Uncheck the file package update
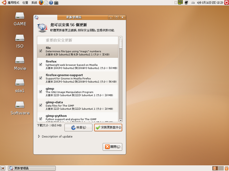Image resolution: width=229 pixels, height=171 pixels. pos(40,51)
